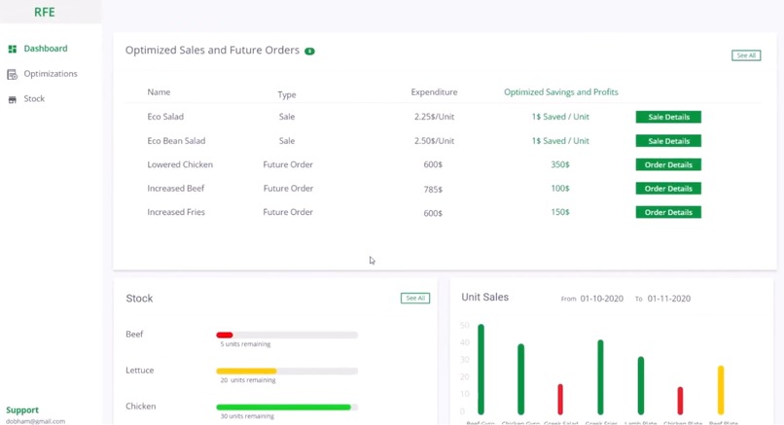View Order Details for Increased Fries
The image size is (784, 425).
pos(668,212)
